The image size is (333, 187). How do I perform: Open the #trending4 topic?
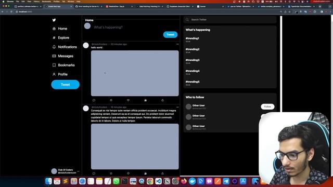coord(193,71)
